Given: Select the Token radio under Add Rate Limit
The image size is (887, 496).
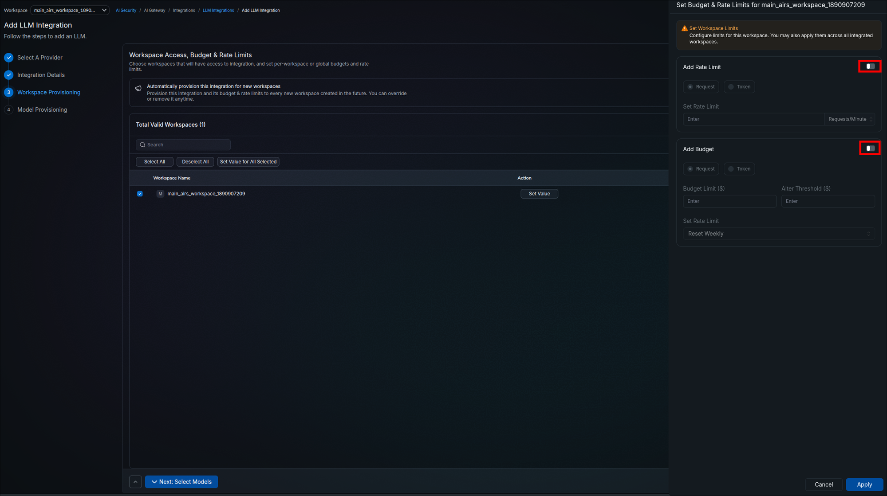Looking at the screenshot, I should click(739, 87).
